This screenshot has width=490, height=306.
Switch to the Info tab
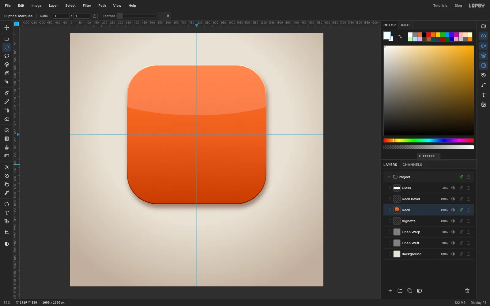tap(405, 25)
